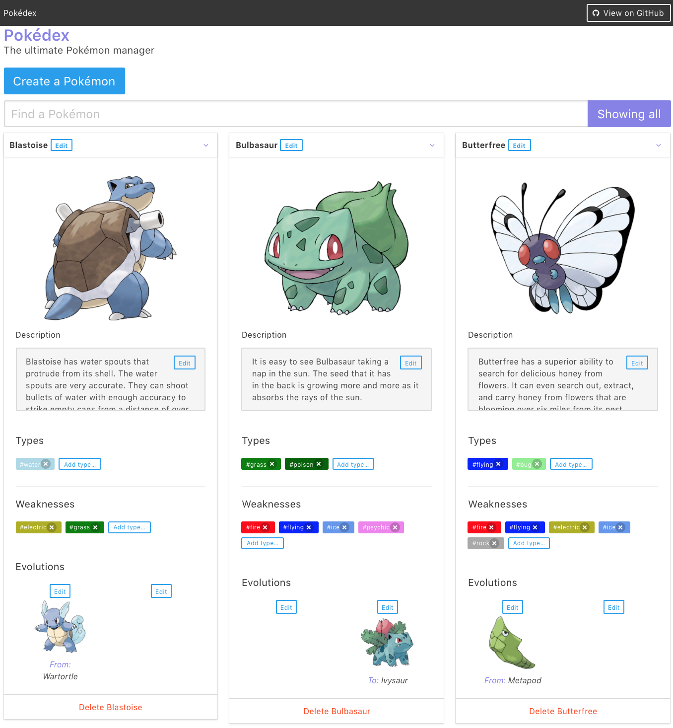Open Add type under Butterfree Weaknesses
The height and width of the screenshot is (728, 673).
point(529,543)
